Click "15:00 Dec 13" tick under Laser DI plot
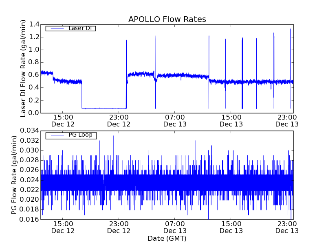This screenshot has height=244, width=326. 231,121
